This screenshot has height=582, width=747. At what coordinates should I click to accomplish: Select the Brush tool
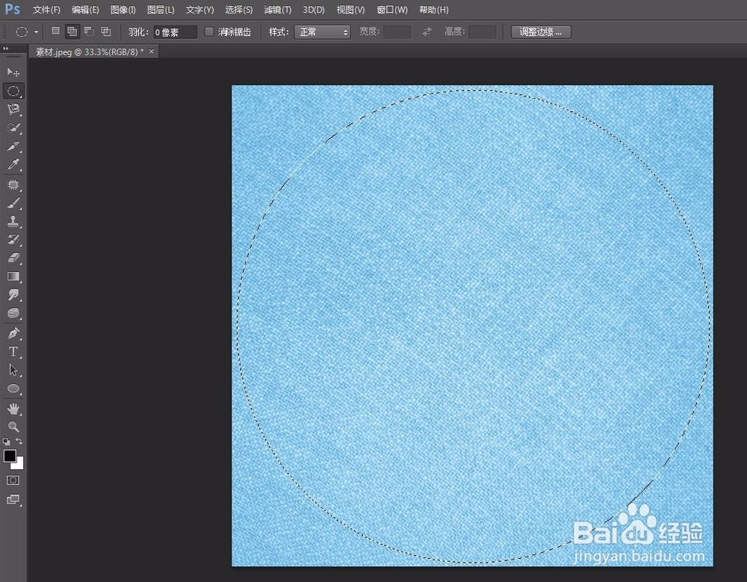click(x=13, y=203)
